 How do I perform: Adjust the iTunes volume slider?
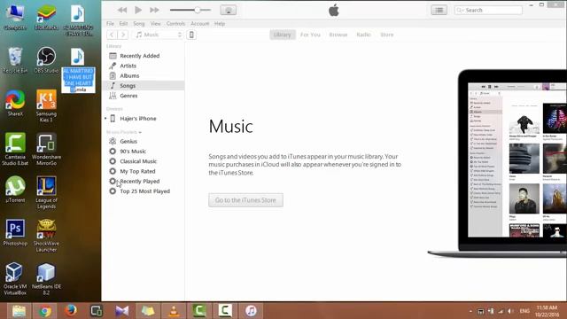point(190,10)
